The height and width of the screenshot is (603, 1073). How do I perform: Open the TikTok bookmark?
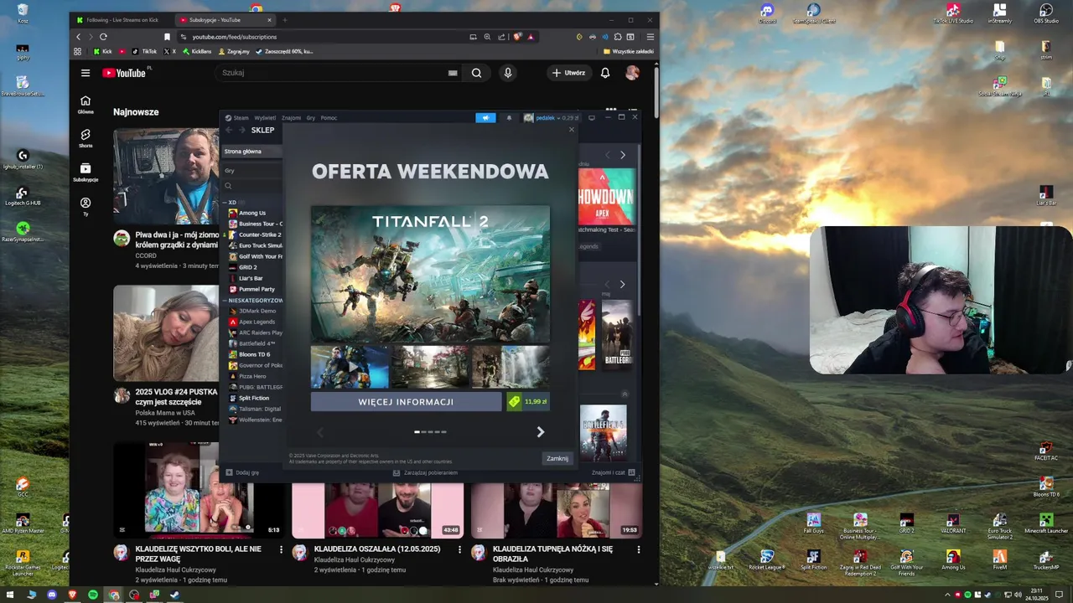[144, 51]
